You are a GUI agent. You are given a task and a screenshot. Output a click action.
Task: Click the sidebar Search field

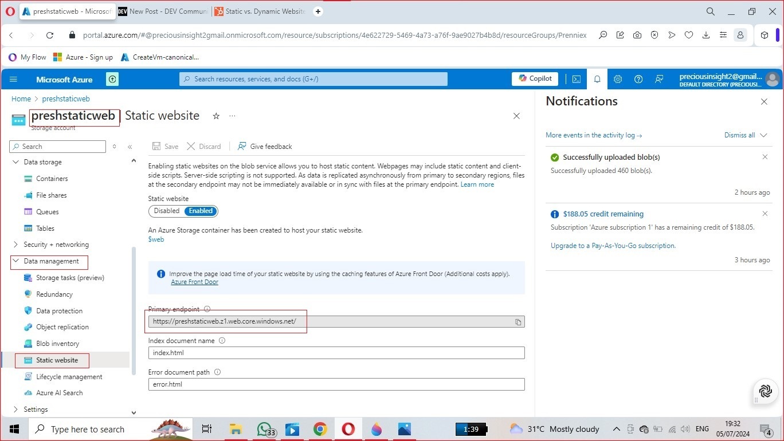pyautogui.click(x=57, y=147)
